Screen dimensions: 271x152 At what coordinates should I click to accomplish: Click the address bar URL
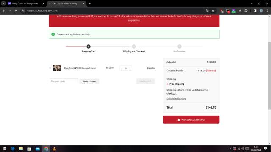tap(42, 11)
